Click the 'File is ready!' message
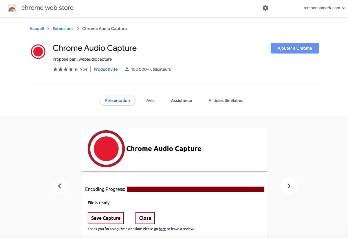 (x=99, y=203)
